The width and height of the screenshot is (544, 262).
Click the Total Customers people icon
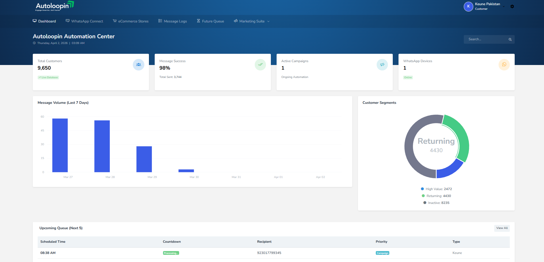pyautogui.click(x=139, y=65)
